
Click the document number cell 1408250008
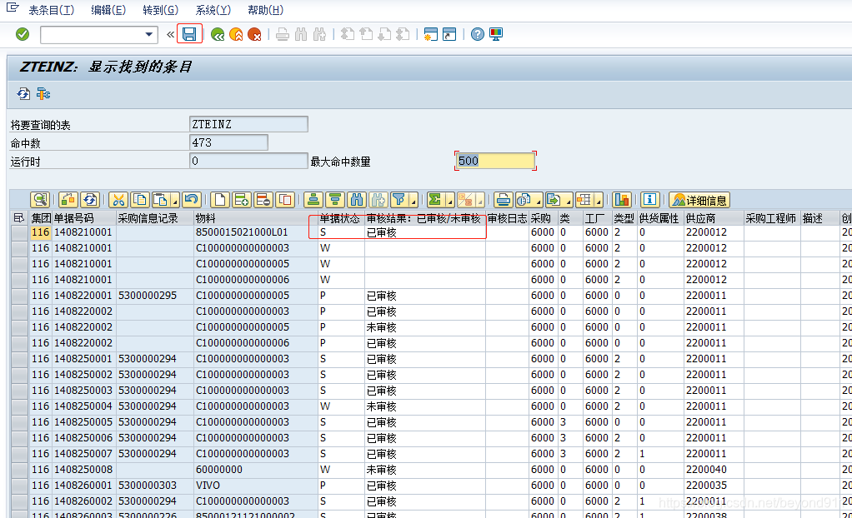[x=83, y=470]
